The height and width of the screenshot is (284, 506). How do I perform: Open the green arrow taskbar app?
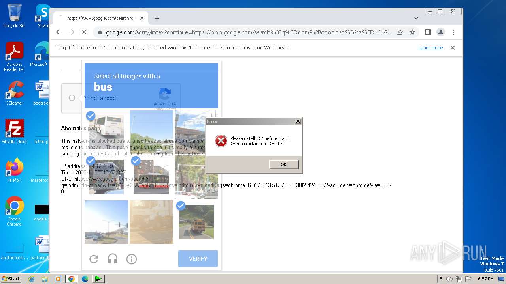[x=98, y=279]
